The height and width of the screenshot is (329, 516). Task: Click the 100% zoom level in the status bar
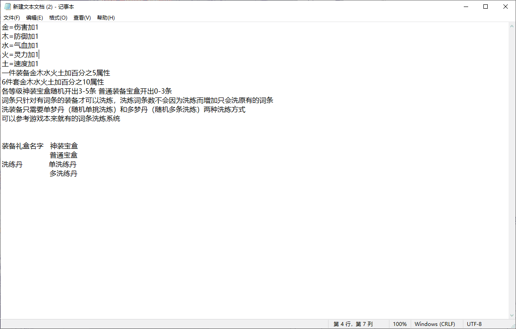pyautogui.click(x=399, y=324)
